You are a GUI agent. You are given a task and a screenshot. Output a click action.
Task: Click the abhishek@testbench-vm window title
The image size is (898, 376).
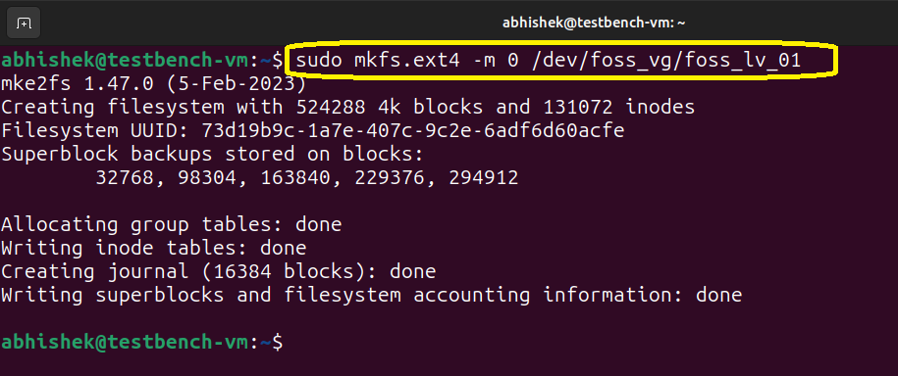coord(594,23)
